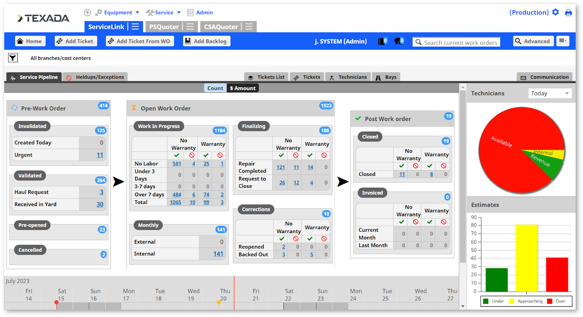Screen dimensions: 583x317
Task: Switch pipeline view to $ Amount
Action: click(243, 88)
